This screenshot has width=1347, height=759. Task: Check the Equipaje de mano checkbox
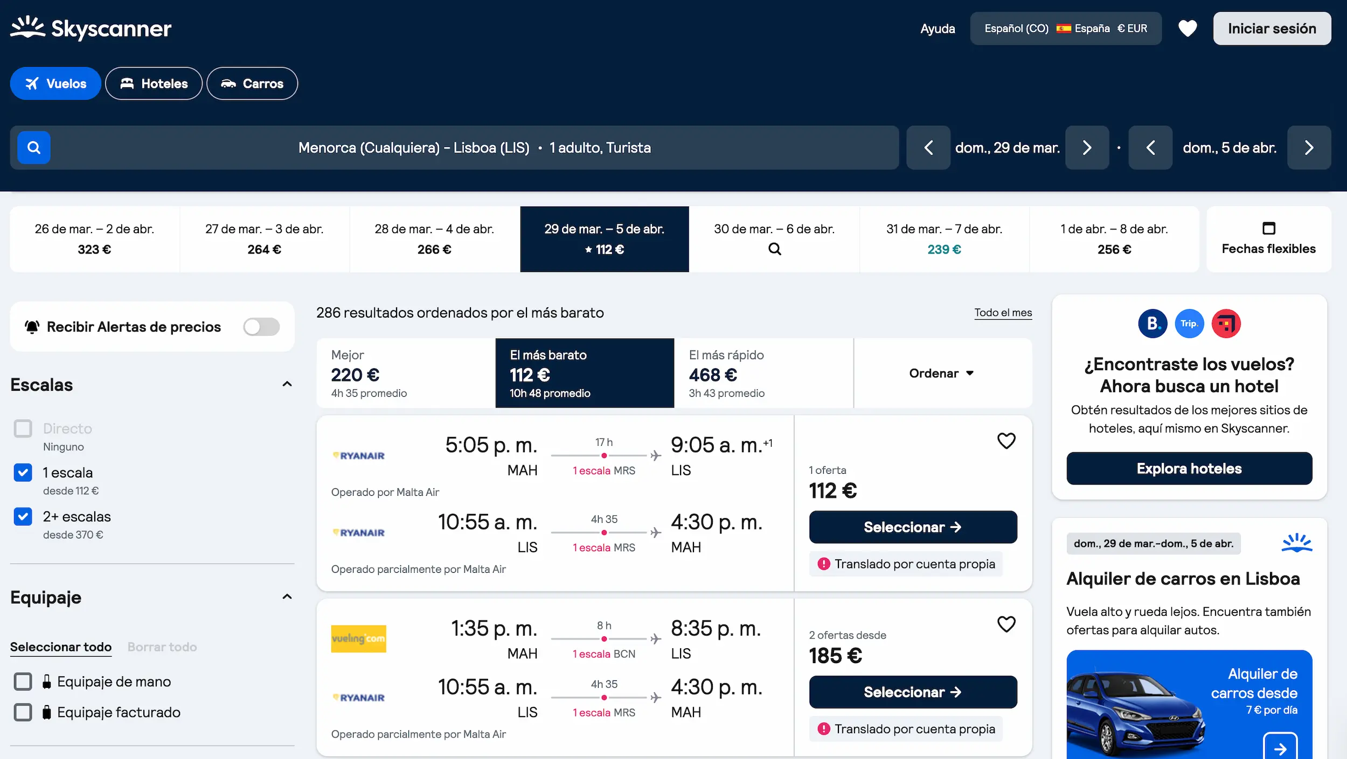pos(23,681)
